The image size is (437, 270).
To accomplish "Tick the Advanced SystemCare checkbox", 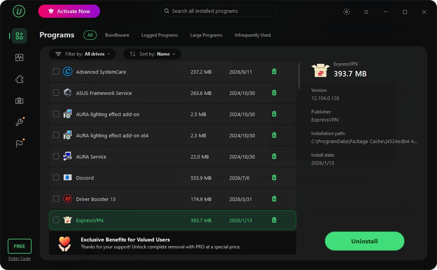I will coord(56,71).
